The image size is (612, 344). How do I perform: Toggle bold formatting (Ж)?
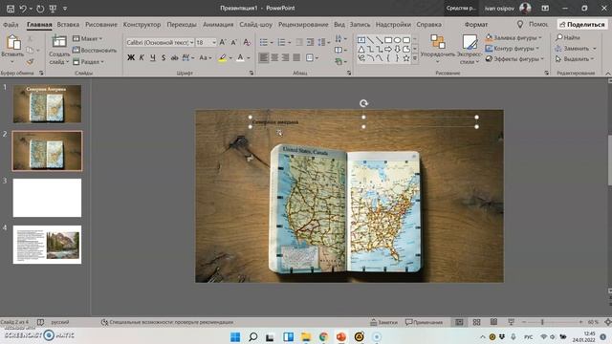131,57
